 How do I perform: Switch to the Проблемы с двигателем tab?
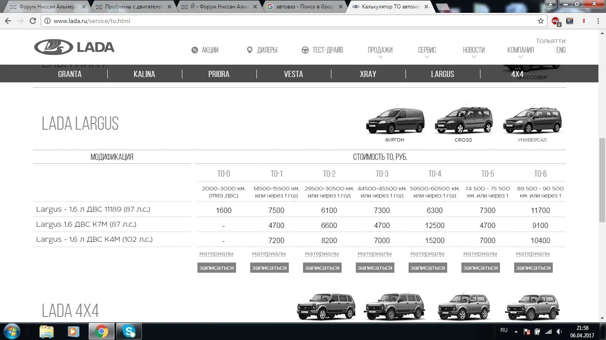click(x=132, y=7)
